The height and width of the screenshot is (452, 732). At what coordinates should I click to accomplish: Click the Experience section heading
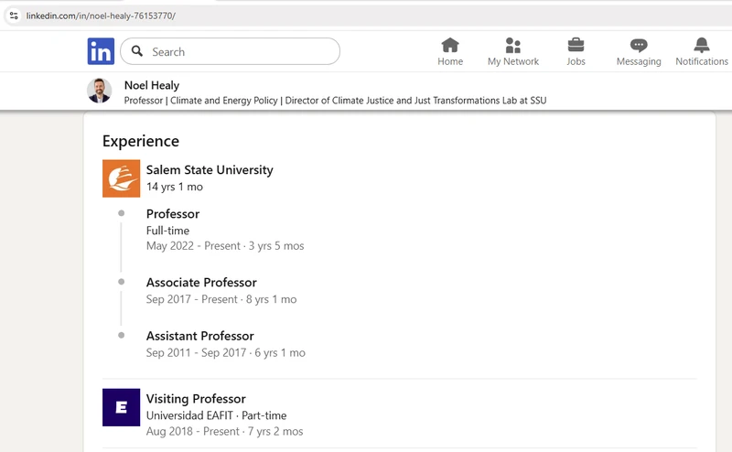click(x=141, y=141)
